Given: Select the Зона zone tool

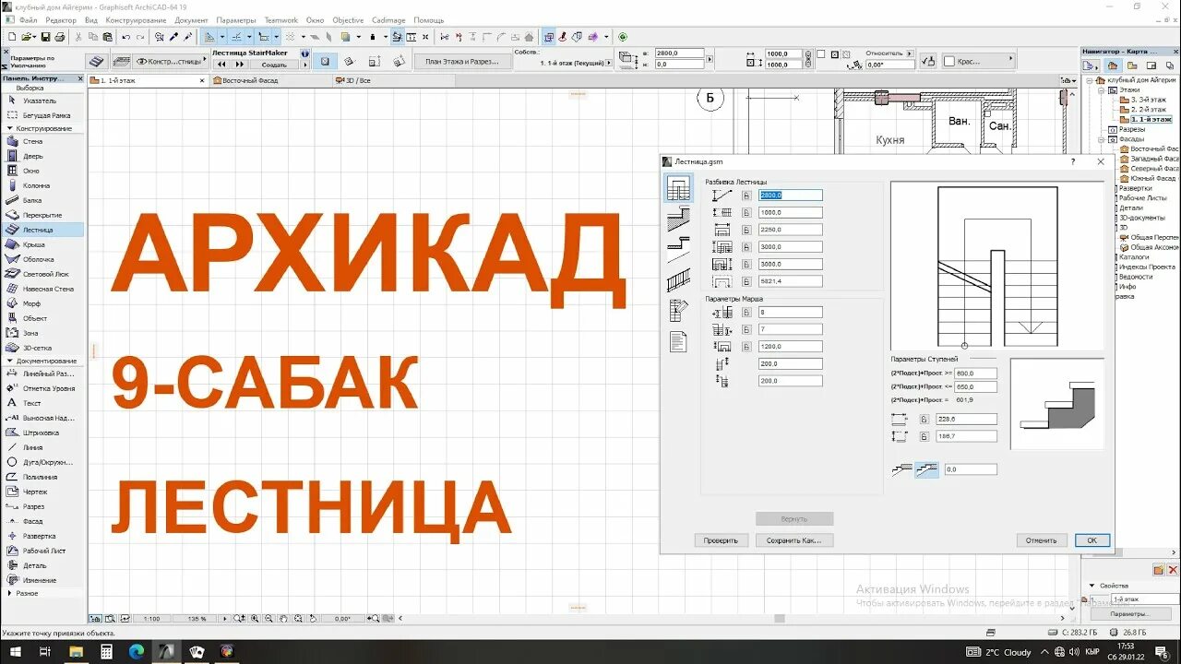Looking at the screenshot, I should coord(42,333).
